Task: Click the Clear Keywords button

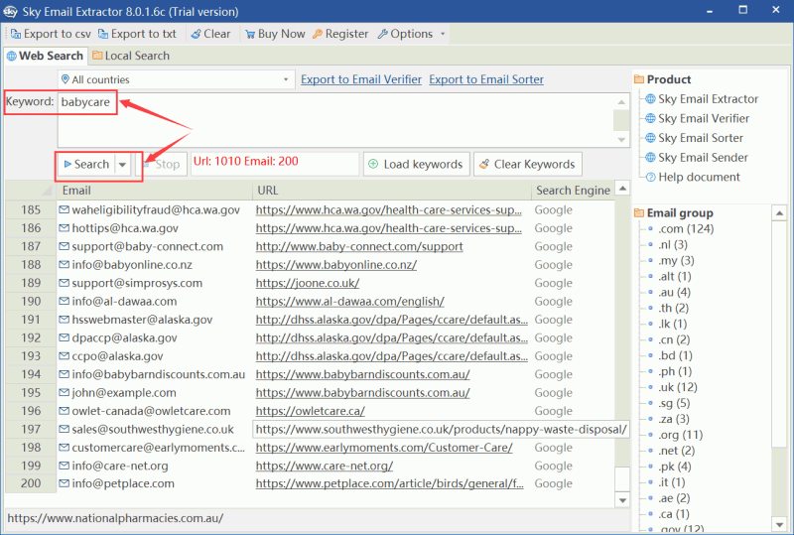Action: coord(528,164)
